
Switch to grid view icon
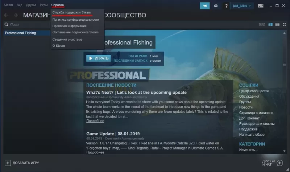284,24
